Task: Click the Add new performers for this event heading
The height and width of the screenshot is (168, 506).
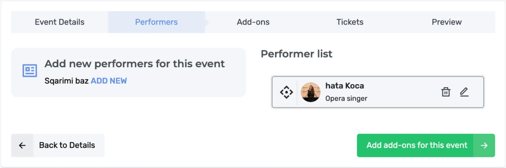Action: [135, 64]
